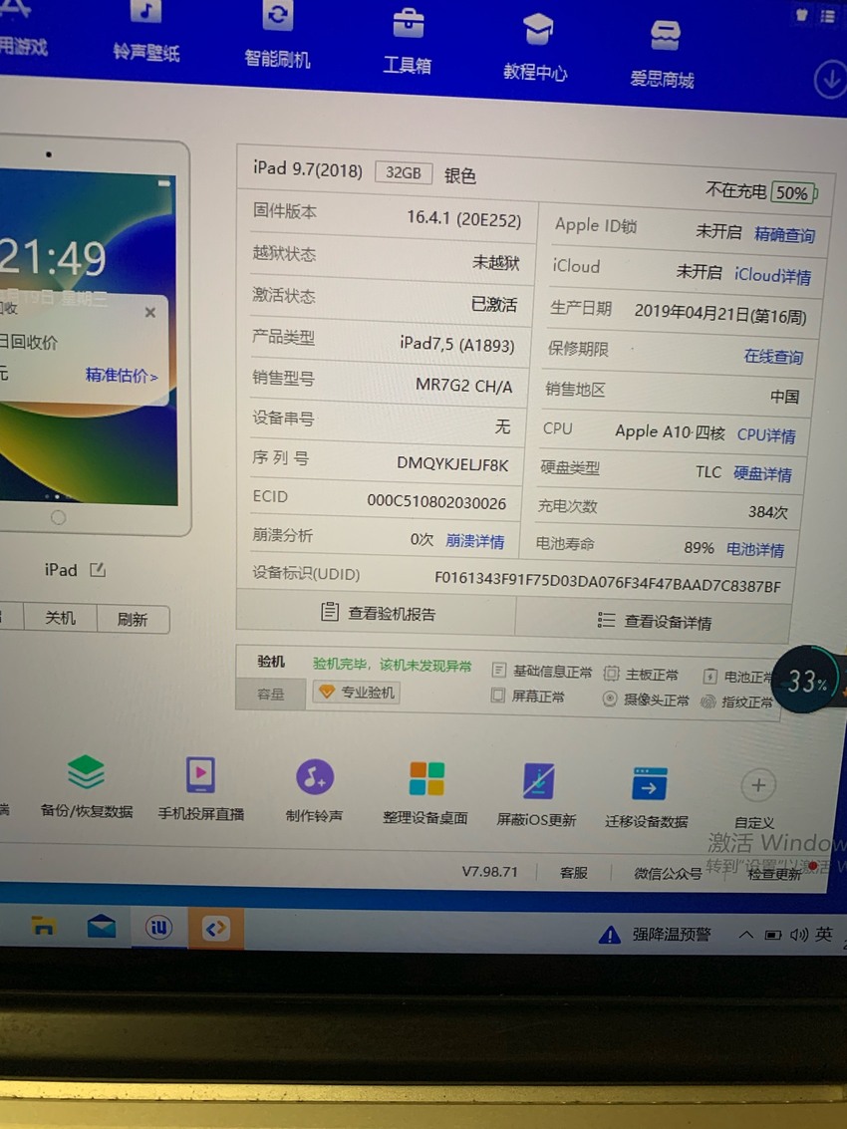Click the taskbar battery icon

click(773, 935)
